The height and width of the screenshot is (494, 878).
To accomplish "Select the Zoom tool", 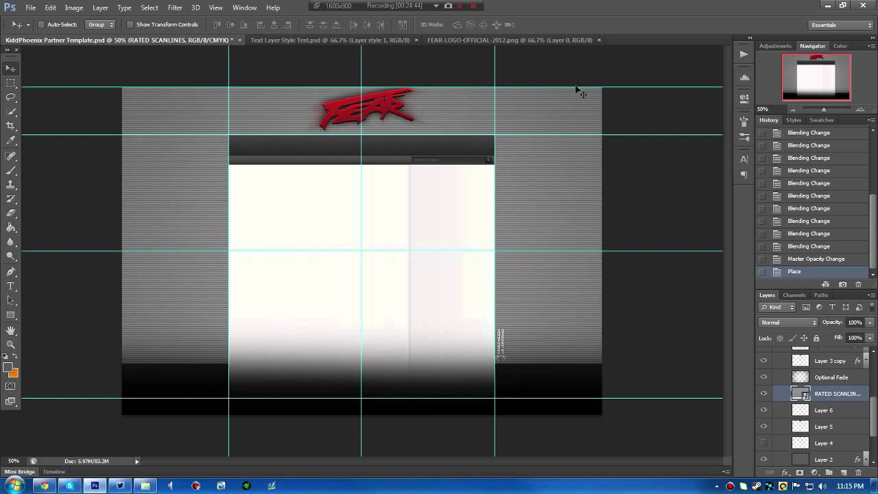I will [11, 345].
